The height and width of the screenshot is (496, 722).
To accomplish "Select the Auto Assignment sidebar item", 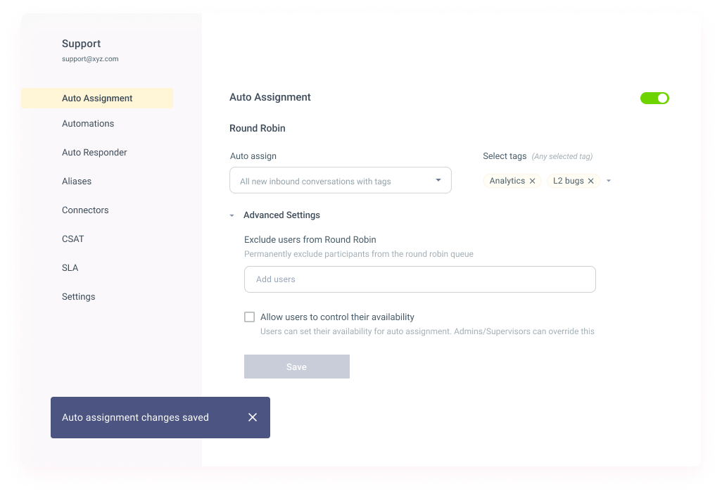I will pyautogui.click(x=97, y=98).
